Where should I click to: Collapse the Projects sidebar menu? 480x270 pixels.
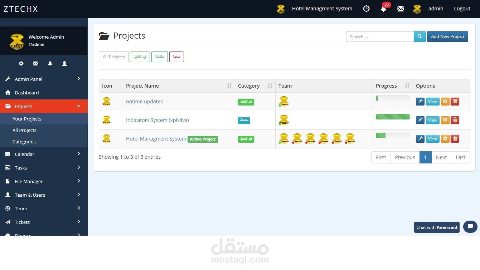pyautogui.click(x=44, y=106)
